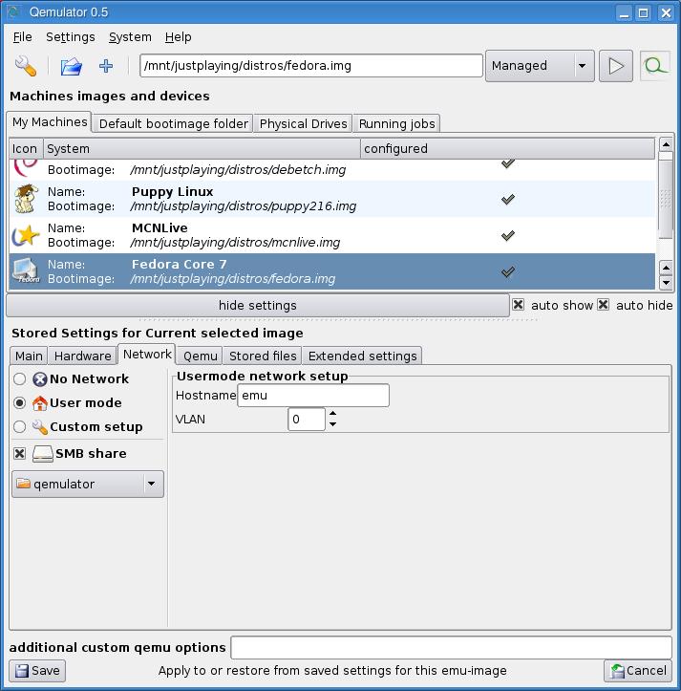Image resolution: width=681 pixels, height=691 pixels.
Task: Select the Custom setup radio button
Action: pyautogui.click(x=19, y=426)
